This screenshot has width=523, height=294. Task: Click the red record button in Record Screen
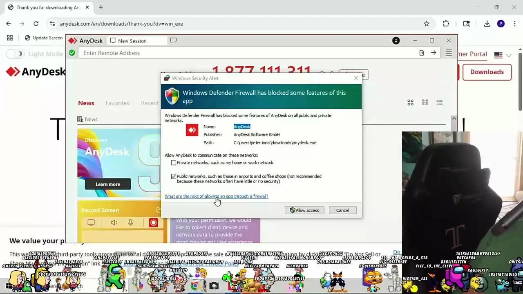pyautogui.click(x=153, y=223)
